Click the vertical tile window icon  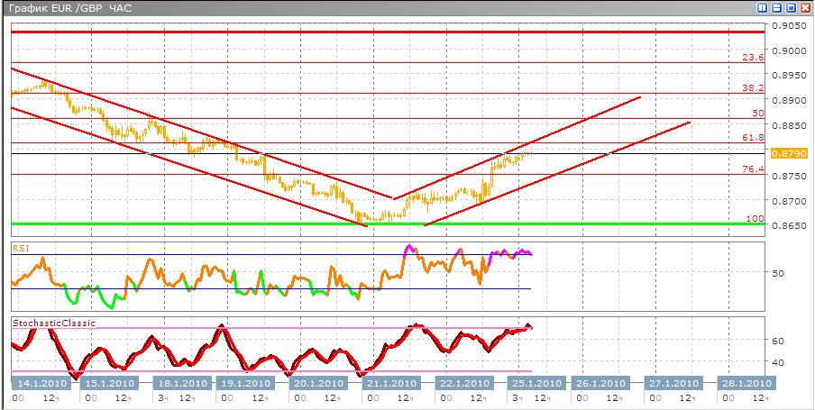(763, 8)
